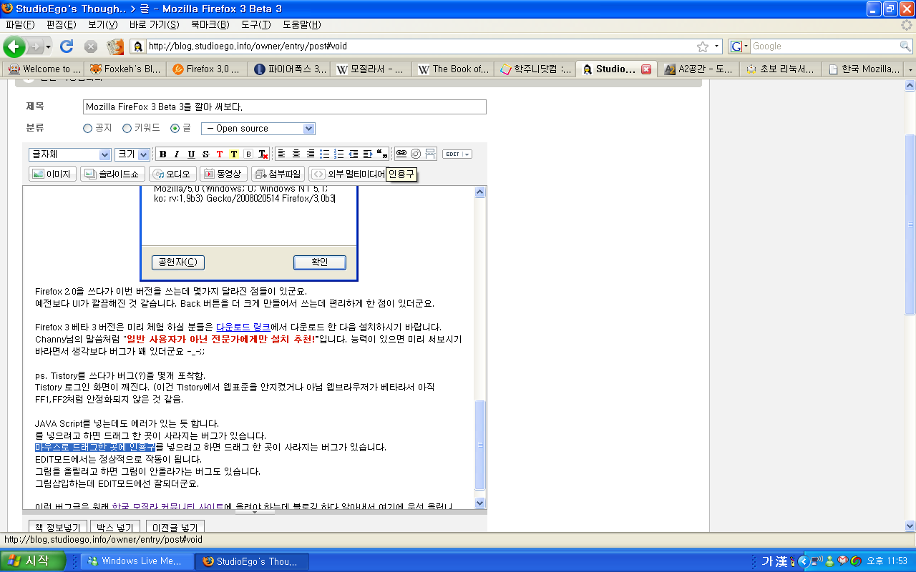This screenshot has width=916, height=572.
Task: Select the 공지 radio button
Action: pos(88,129)
